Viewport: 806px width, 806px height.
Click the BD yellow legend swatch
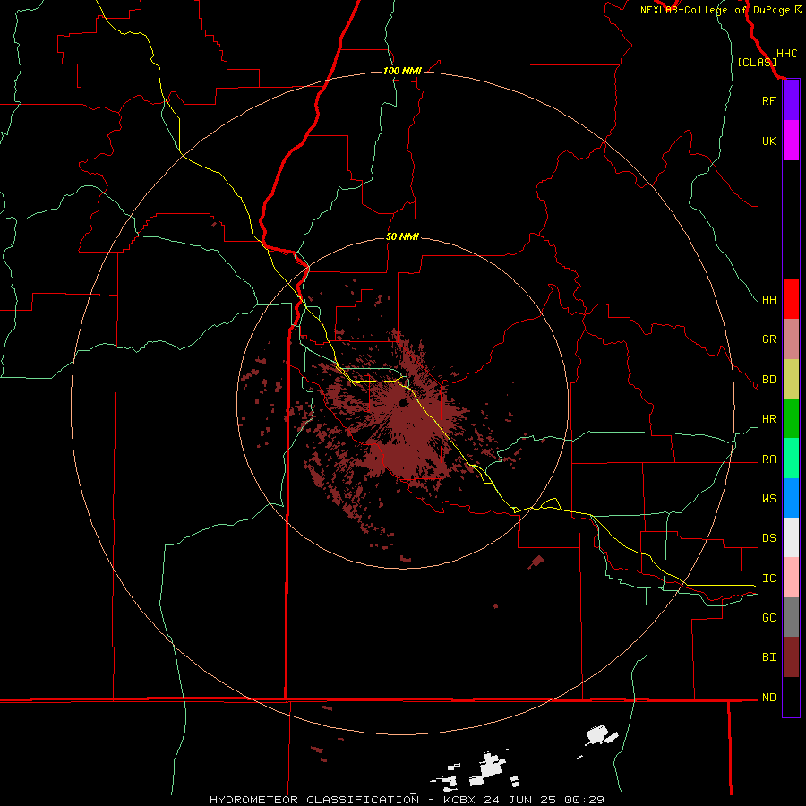(x=791, y=380)
